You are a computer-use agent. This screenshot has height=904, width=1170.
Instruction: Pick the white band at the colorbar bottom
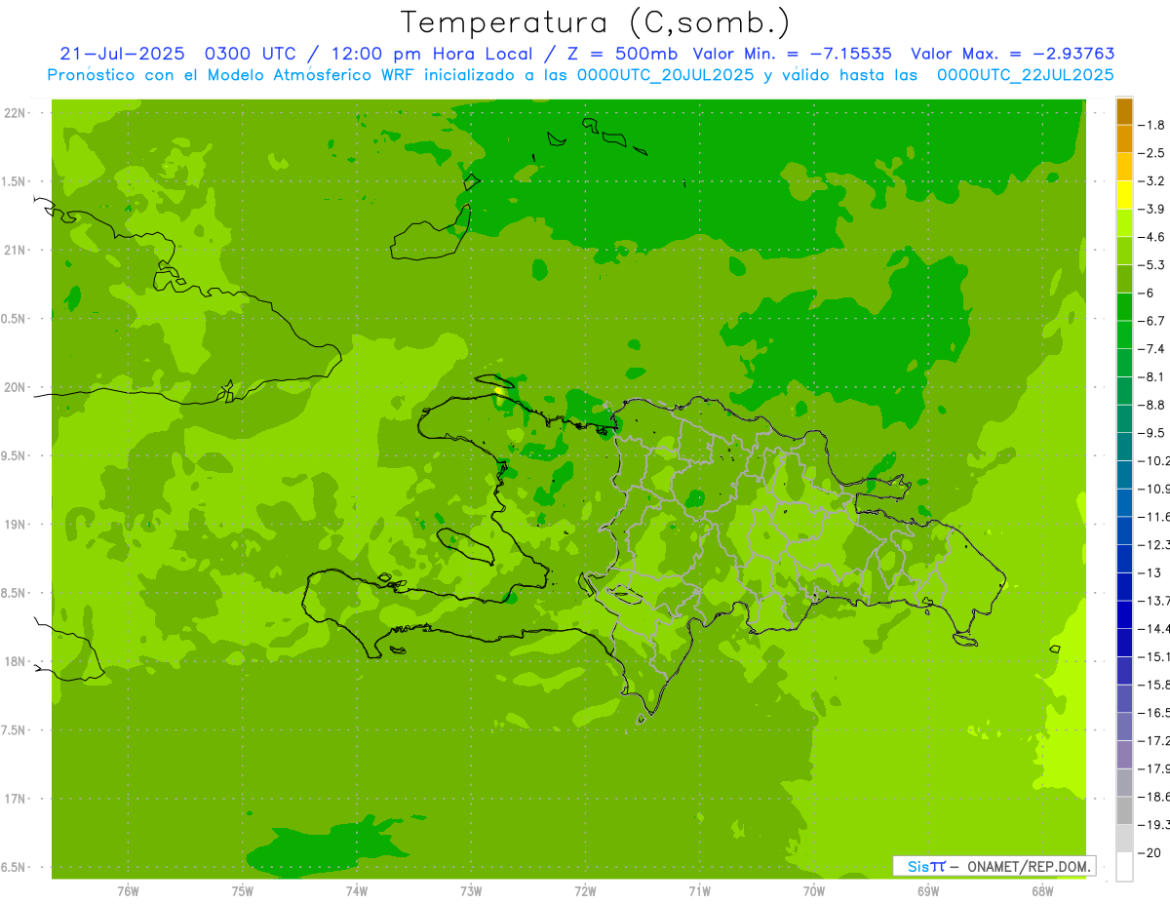pyautogui.click(x=1124, y=867)
